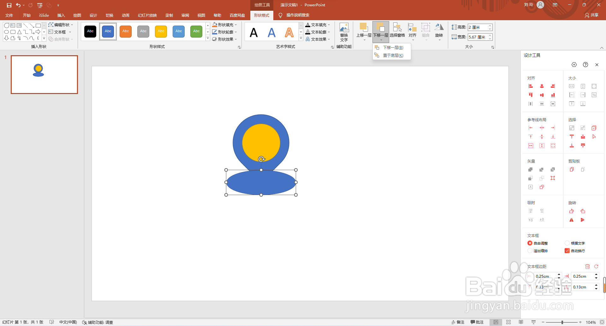
Task: Open the 文件 tab
Action: [x=9, y=15]
